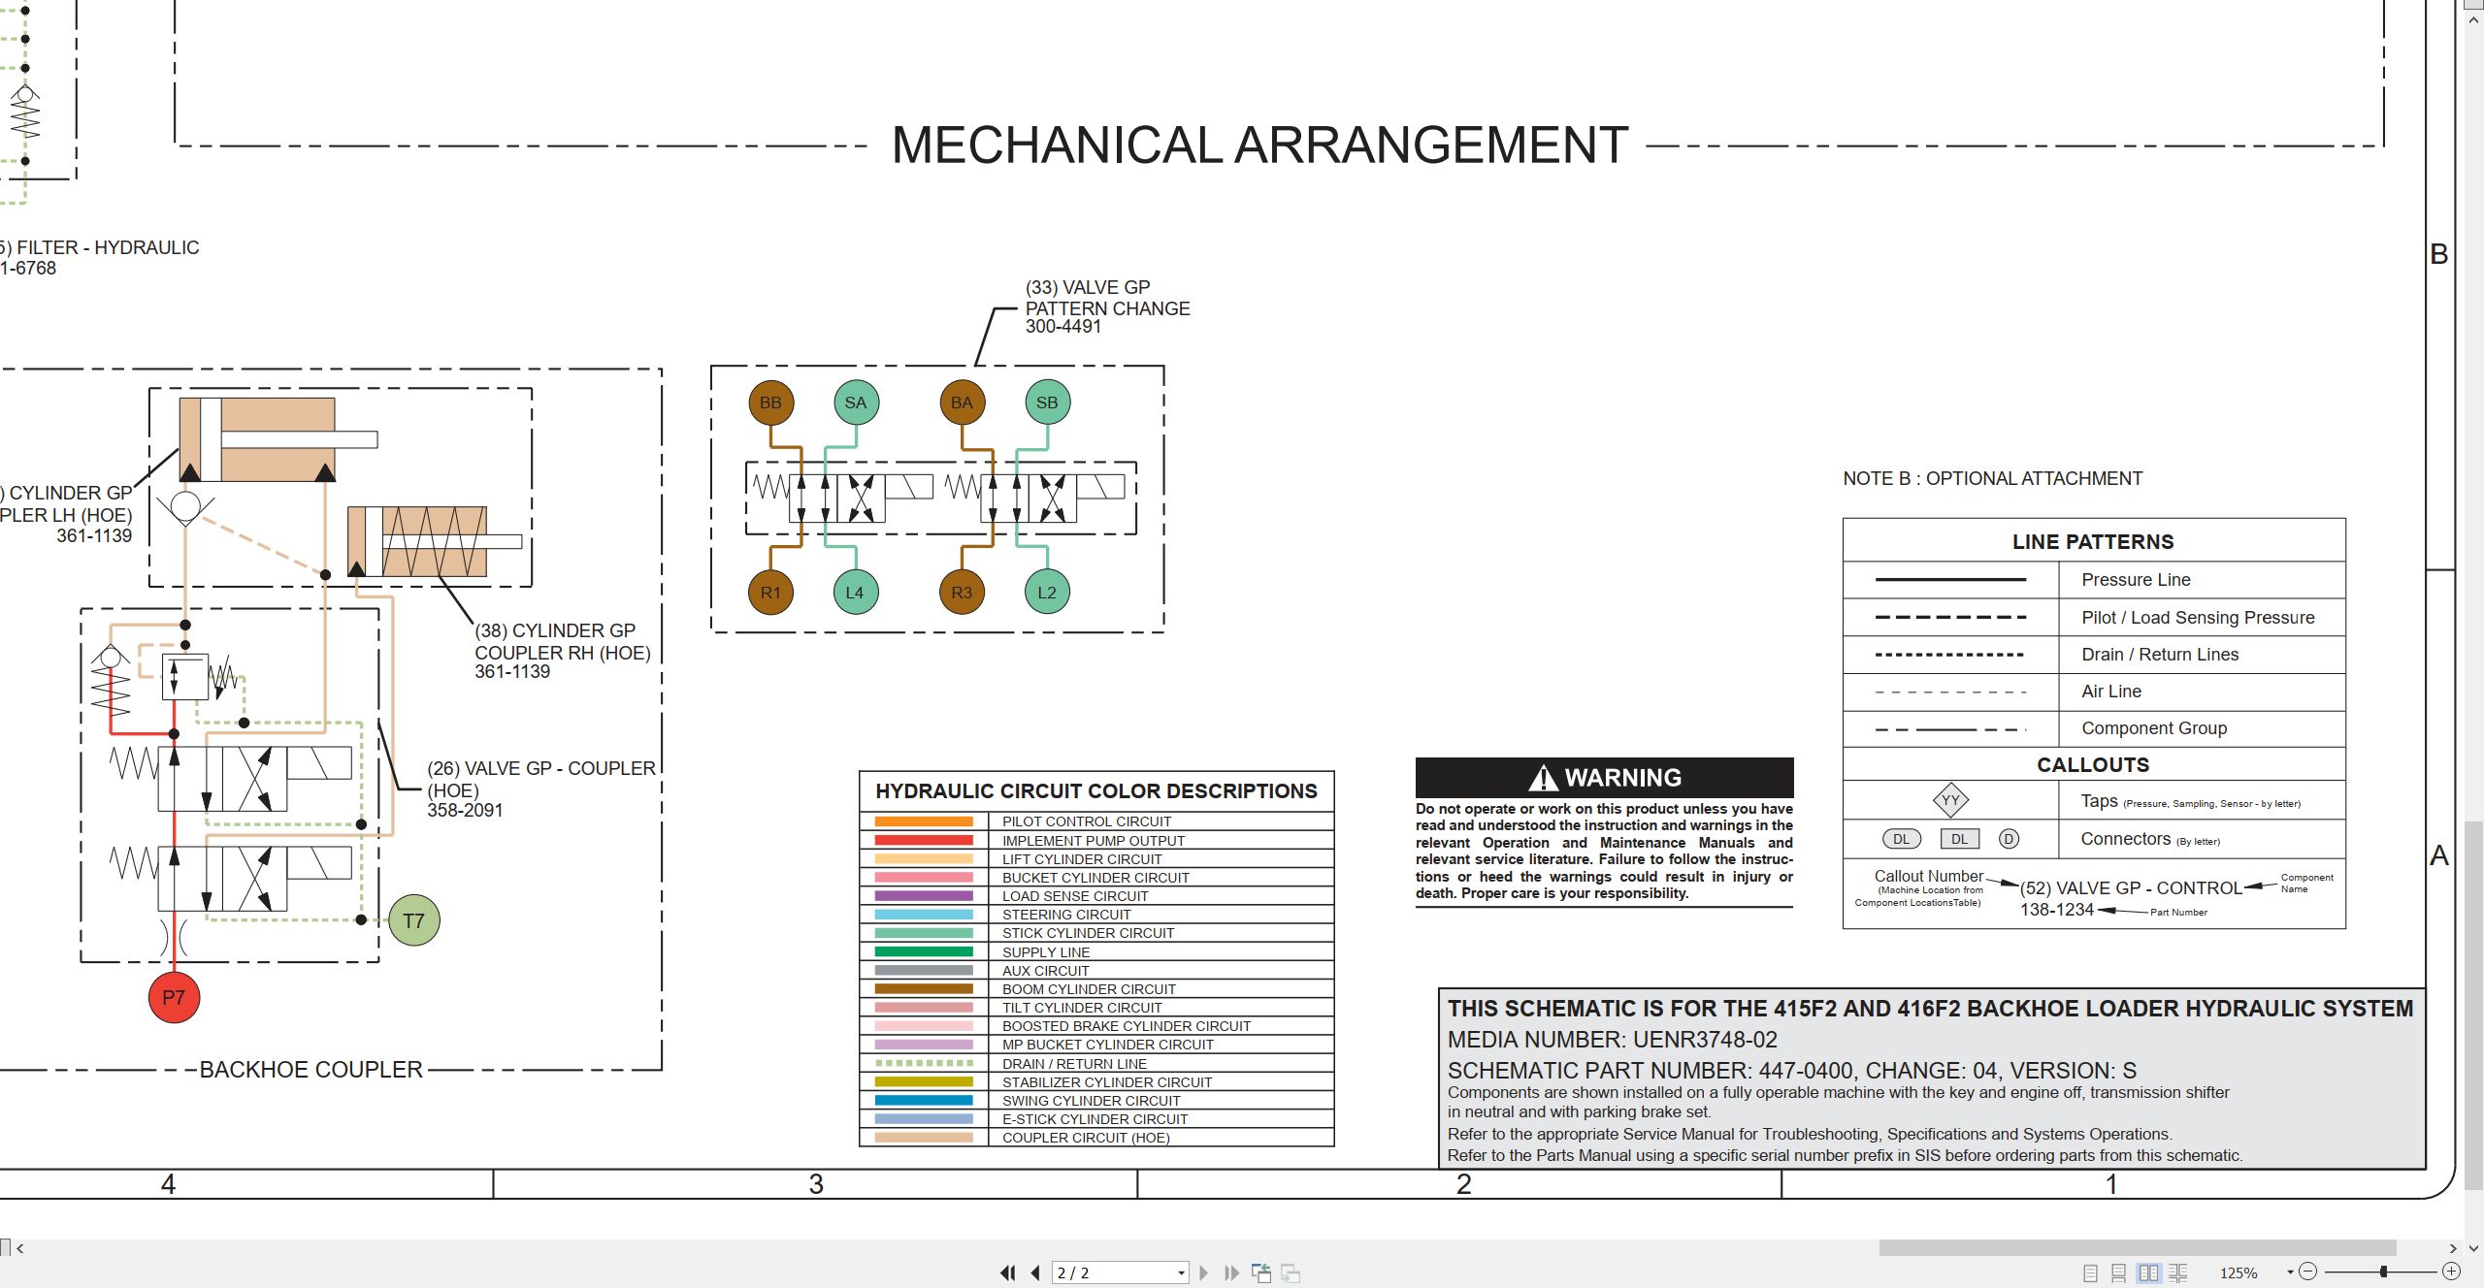This screenshot has width=2484, height=1288.
Task: Click the Pilot / Load Sensing Pressure row
Action: (2094, 617)
